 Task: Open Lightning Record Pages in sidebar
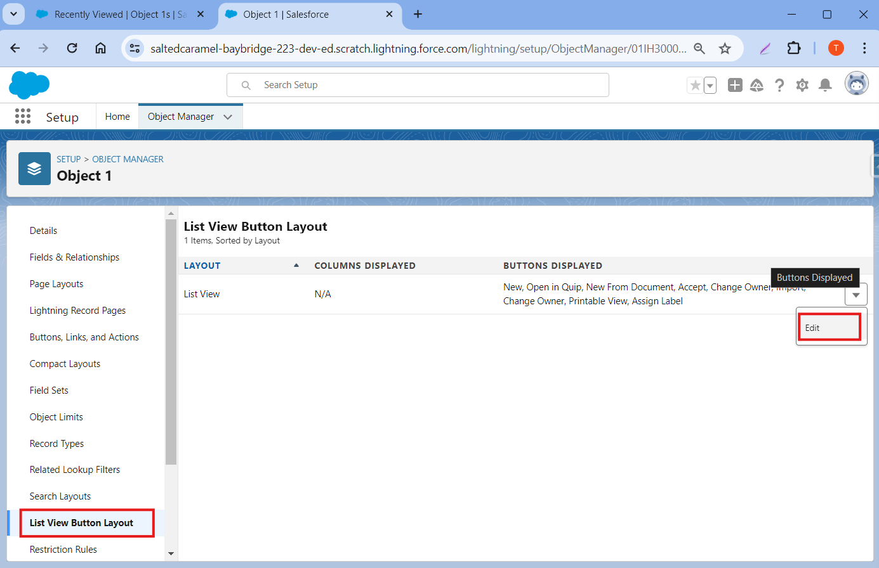77,311
